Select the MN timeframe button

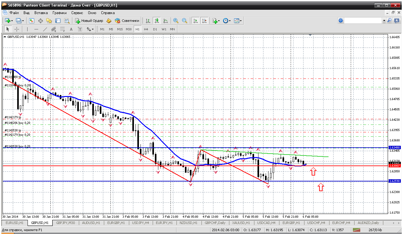172,29
